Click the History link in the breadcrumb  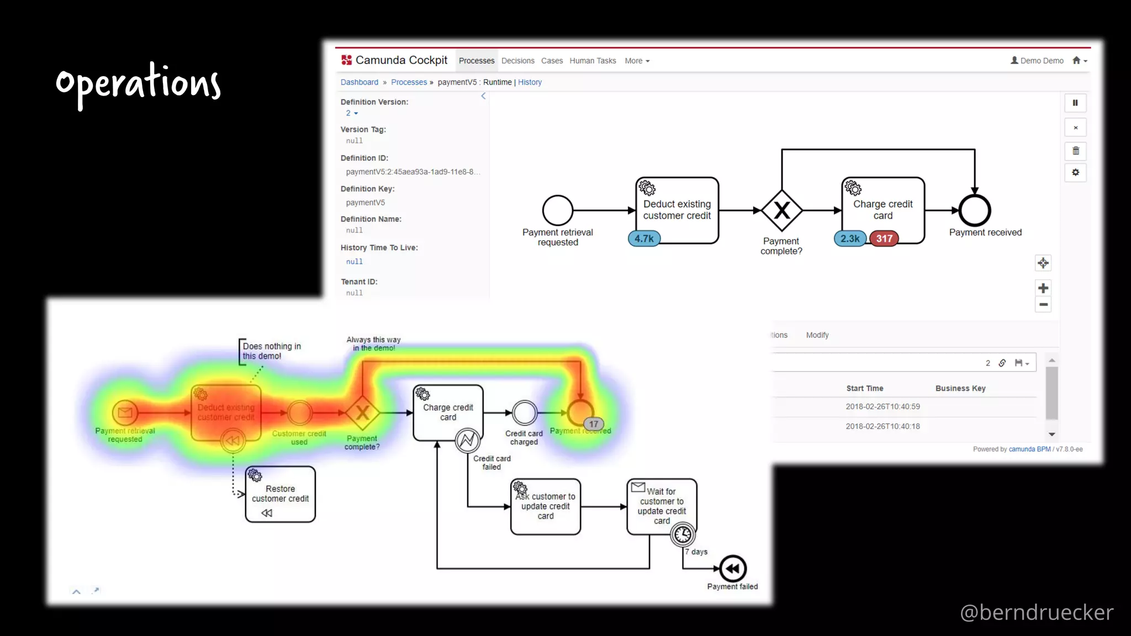pos(530,82)
